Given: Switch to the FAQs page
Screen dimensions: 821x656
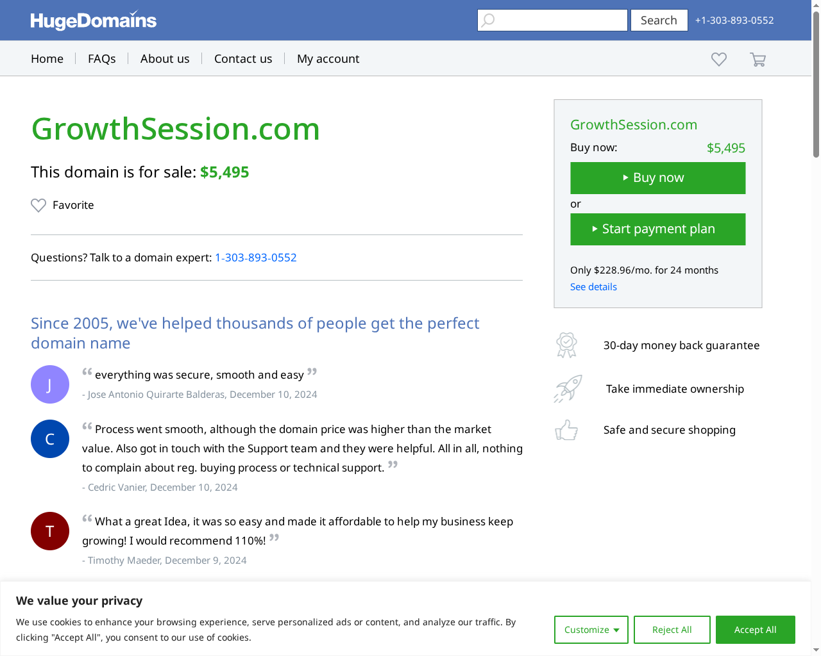Looking at the screenshot, I should [x=101, y=58].
